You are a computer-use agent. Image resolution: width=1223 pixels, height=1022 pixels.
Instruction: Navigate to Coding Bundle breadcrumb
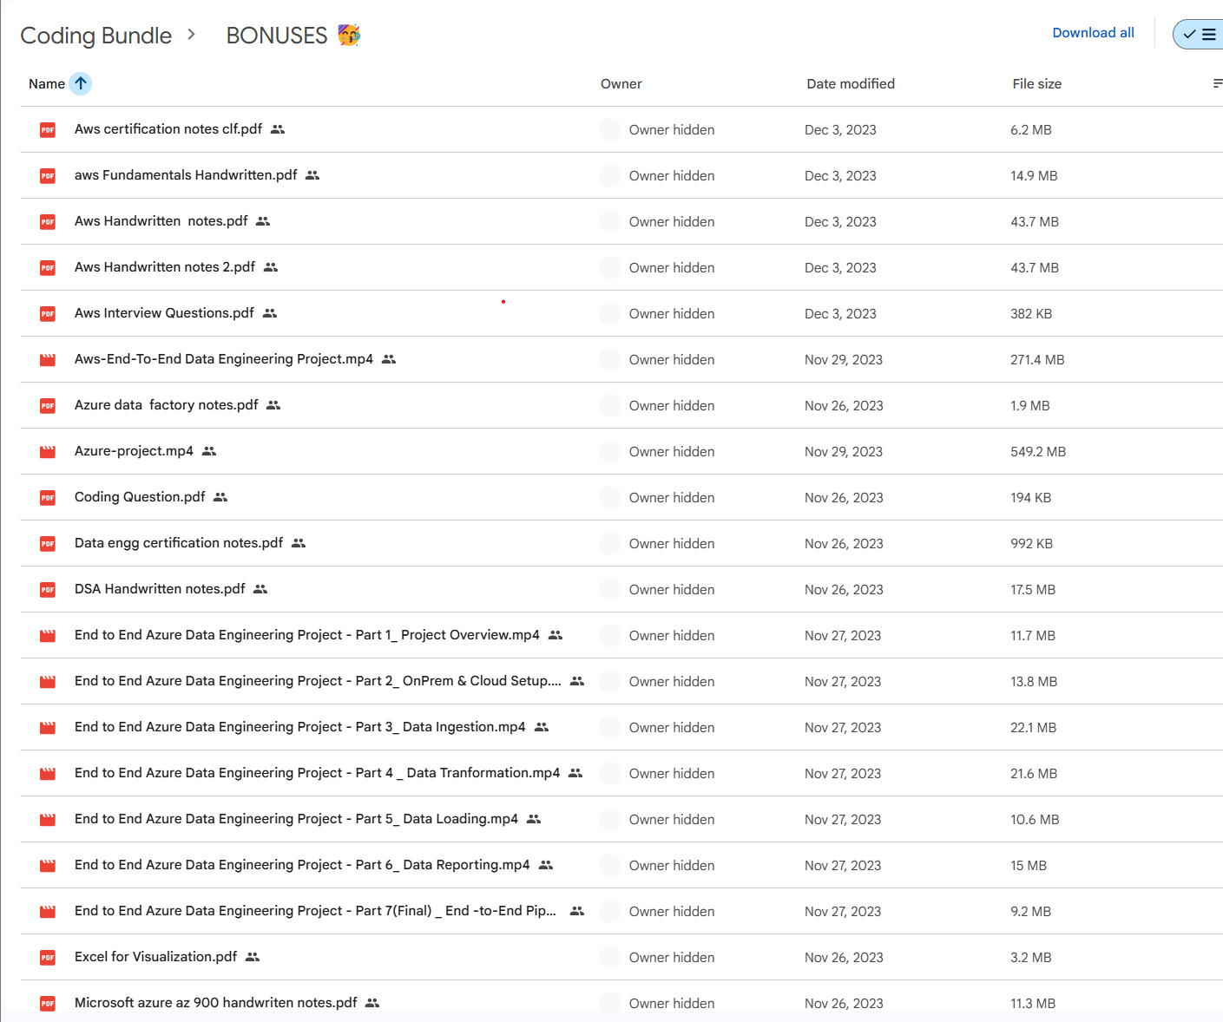(96, 36)
